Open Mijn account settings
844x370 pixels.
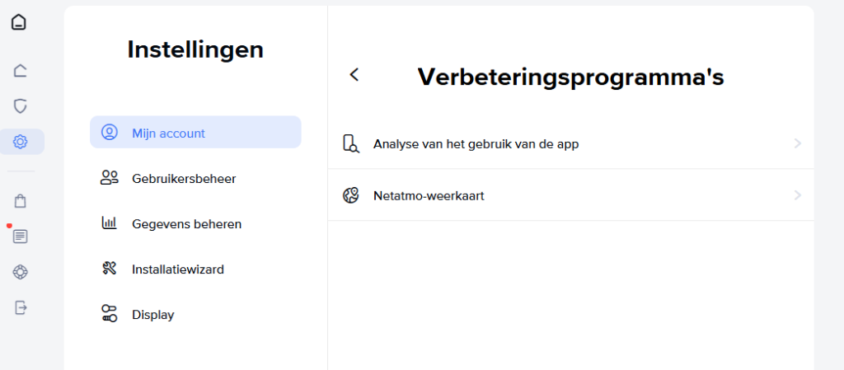(x=195, y=133)
